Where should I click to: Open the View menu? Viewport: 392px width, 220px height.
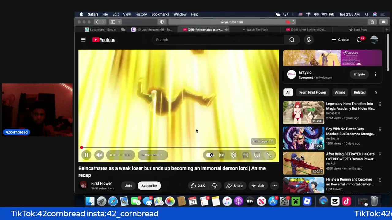[127, 14]
